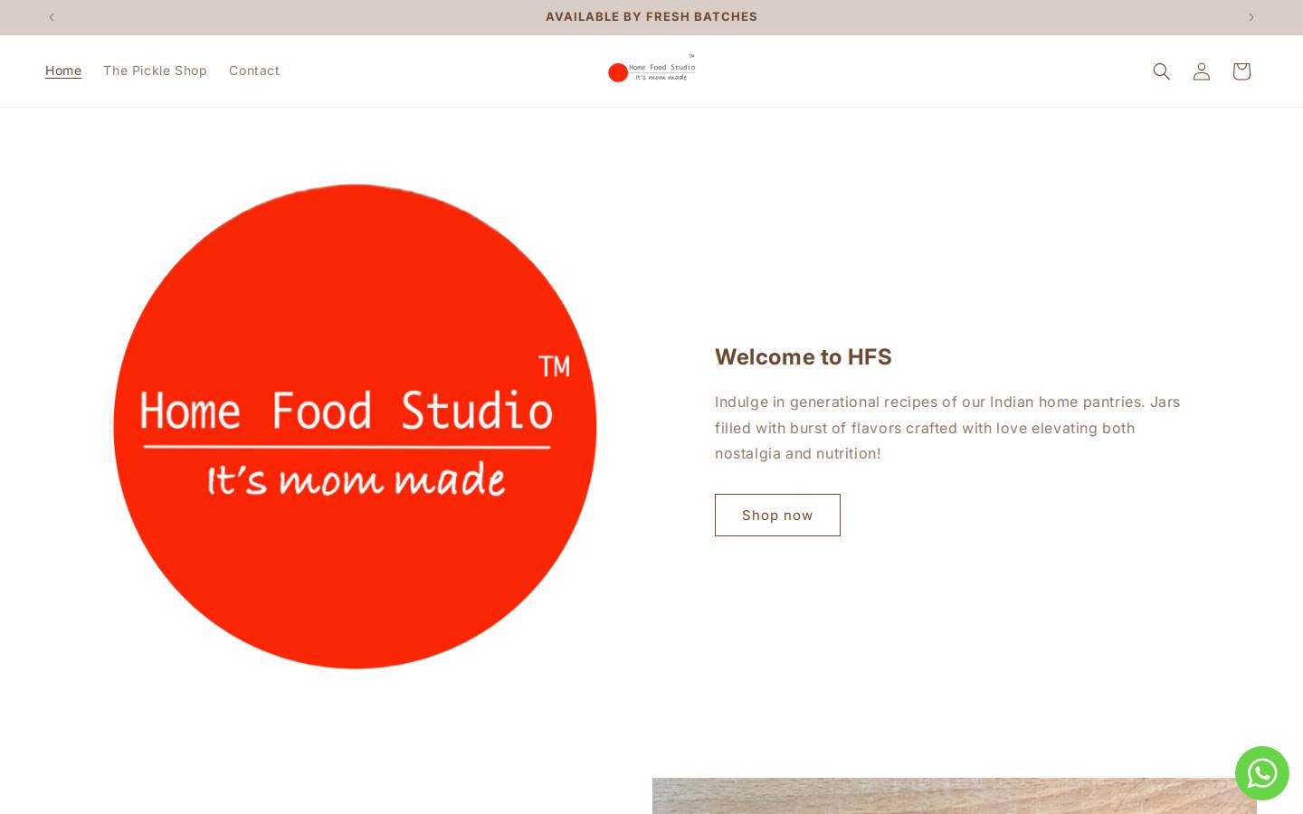Image resolution: width=1303 pixels, height=814 pixels.
Task: Click the large red Home Food Studio image
Action: pos(355,426)
